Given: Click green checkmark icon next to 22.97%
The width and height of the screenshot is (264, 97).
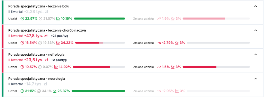Looking at the screenshot, I should pos(22,19).
